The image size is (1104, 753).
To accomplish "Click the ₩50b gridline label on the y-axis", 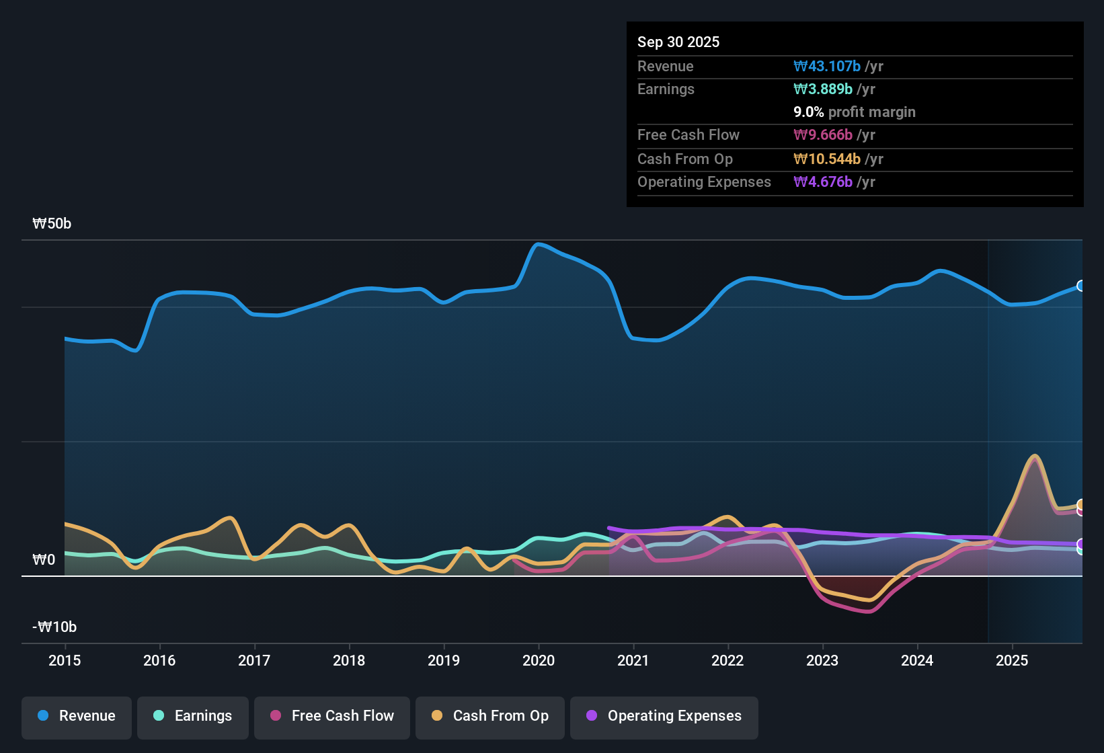I will [x=52, y=223].
